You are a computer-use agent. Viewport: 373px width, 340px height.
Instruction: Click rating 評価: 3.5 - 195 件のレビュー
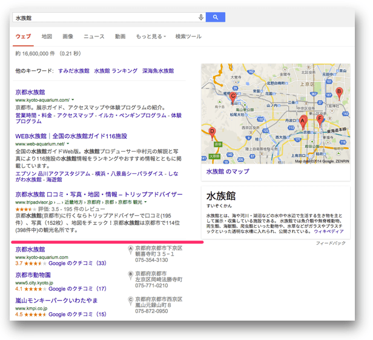point(71,209)
